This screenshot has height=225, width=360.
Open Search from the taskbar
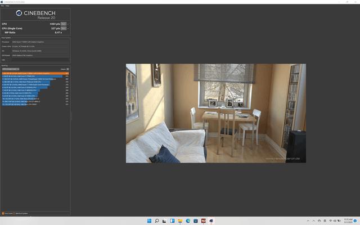coord(157,221)
